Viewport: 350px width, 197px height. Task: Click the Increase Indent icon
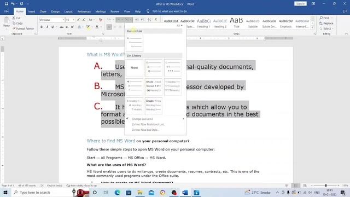click(x=142, y=20)
